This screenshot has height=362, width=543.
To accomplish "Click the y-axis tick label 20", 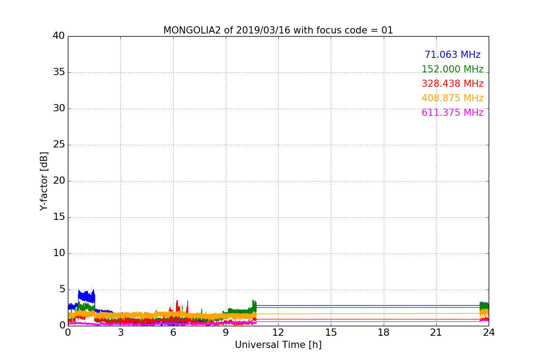I will pos(59,181).
